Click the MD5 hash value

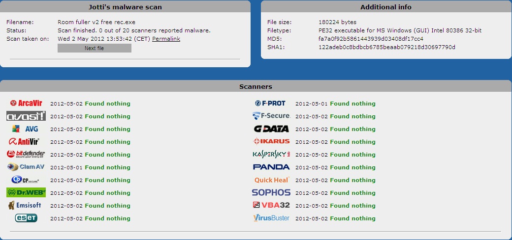coord(371,39)
